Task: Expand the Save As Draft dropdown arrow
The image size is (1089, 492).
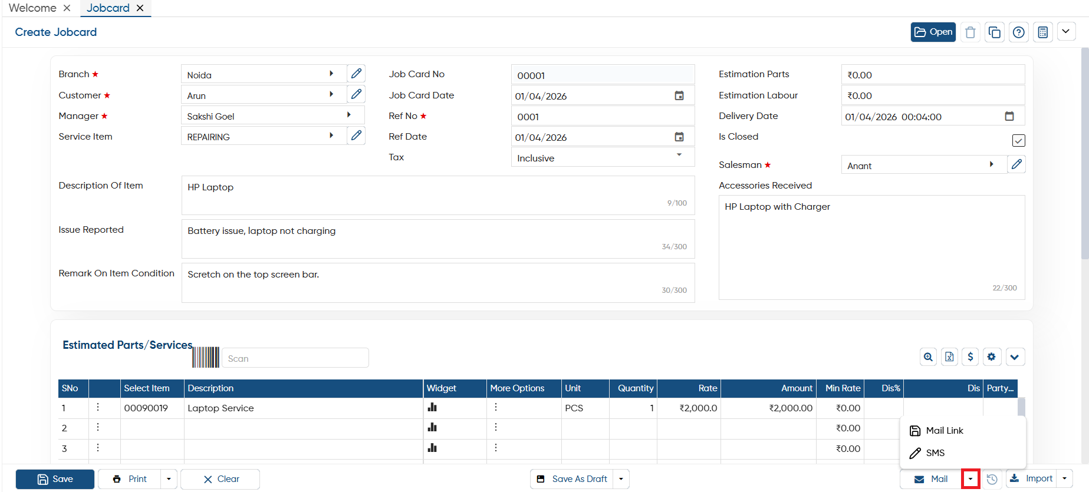Action: coord(621,479)
